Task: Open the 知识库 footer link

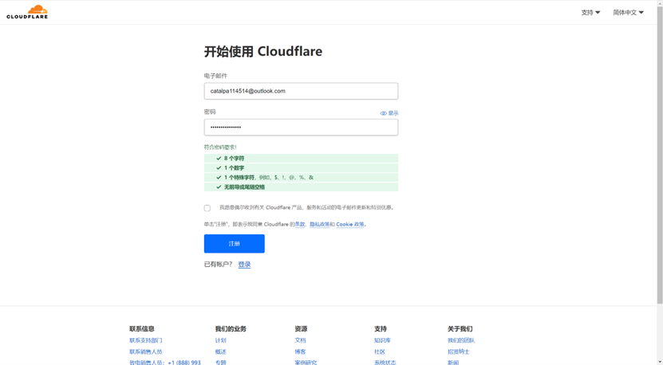Action: (x=383, y=340)
